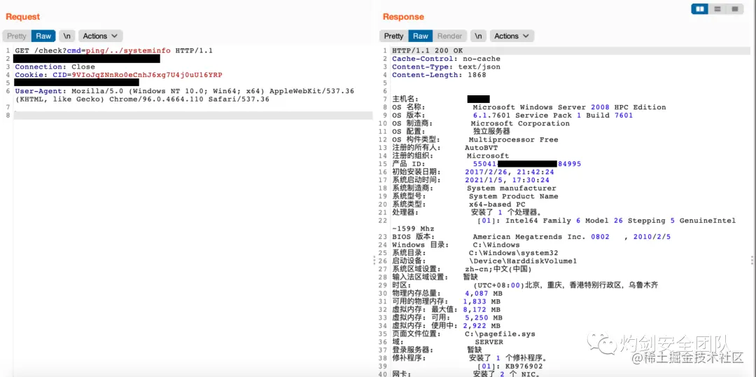Click the Connection: Close header

55,67
